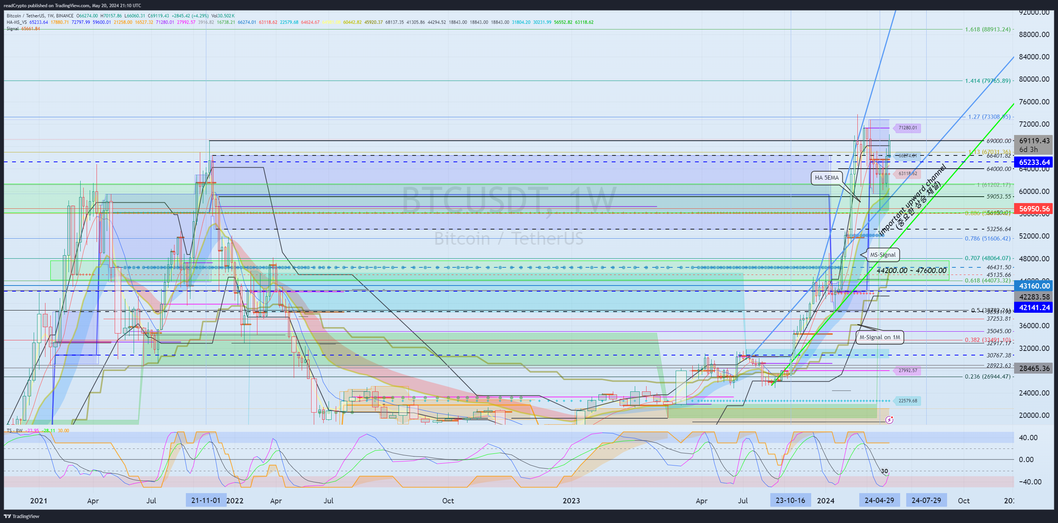Click the 92000.00 top price scale value
The image size is (1058, 523).
pos(1034,12)
